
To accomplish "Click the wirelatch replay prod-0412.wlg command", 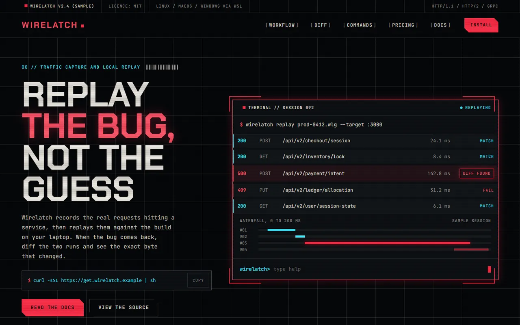I will click(x=314, y=125).
